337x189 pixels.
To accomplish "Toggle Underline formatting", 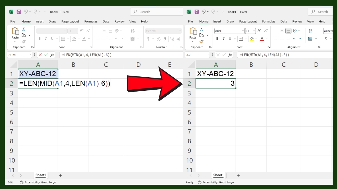I will pos(229,38).
